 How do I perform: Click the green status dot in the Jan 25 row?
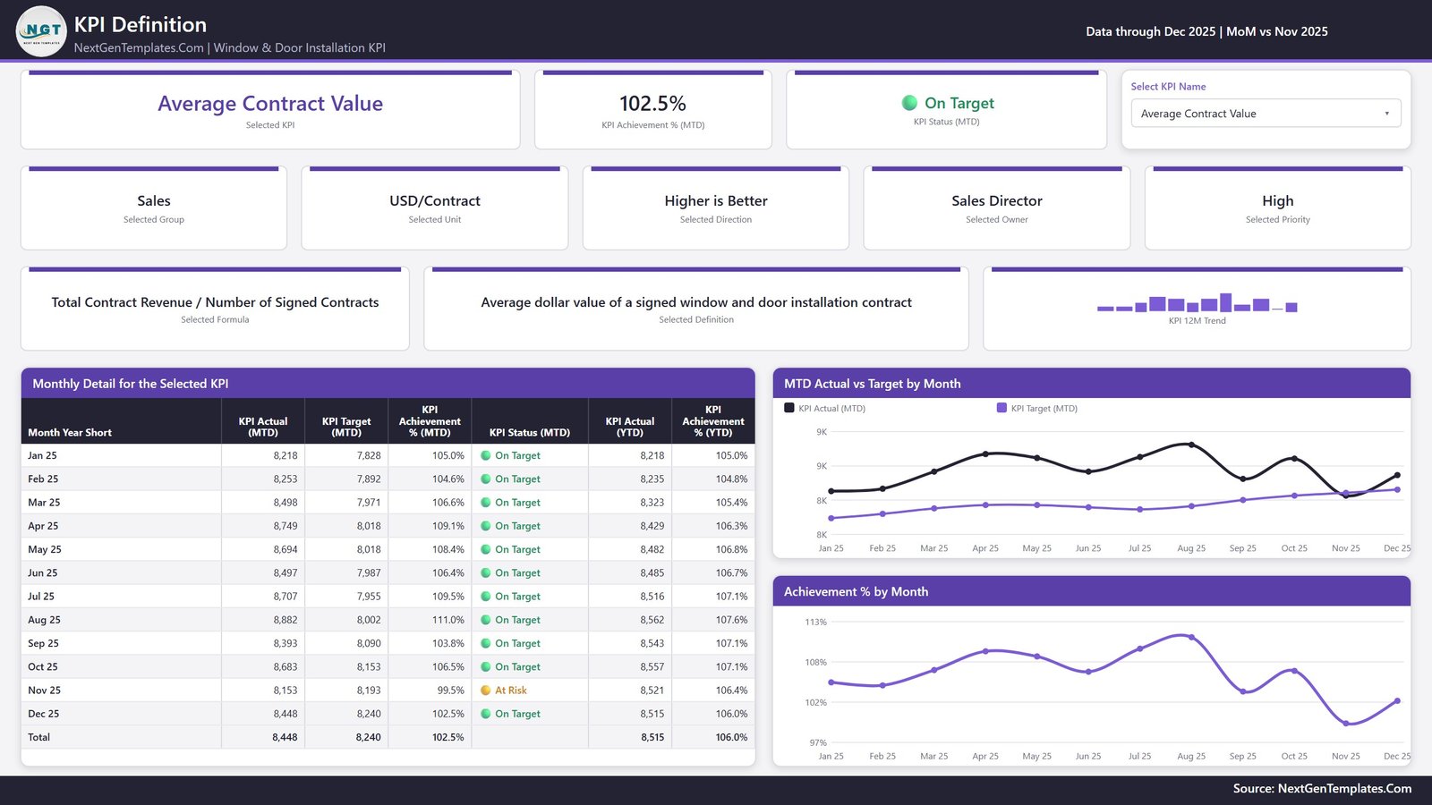[x=486, y=455]
